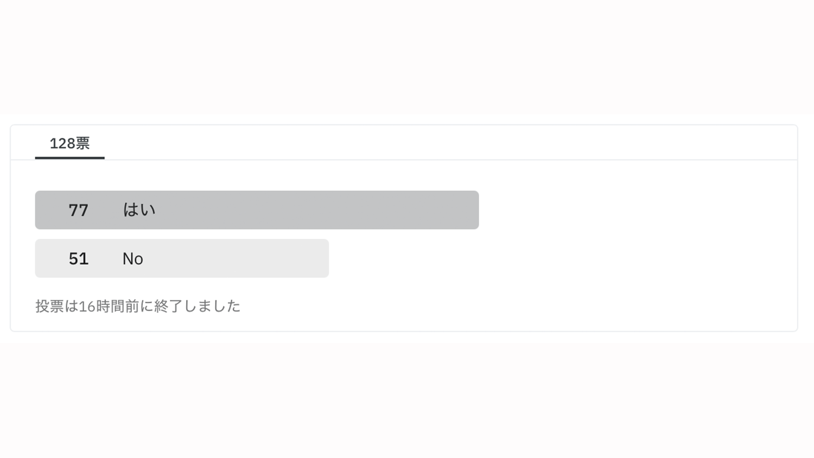
Task: Select the 128票 votes tab
Action: click(69, 143)
